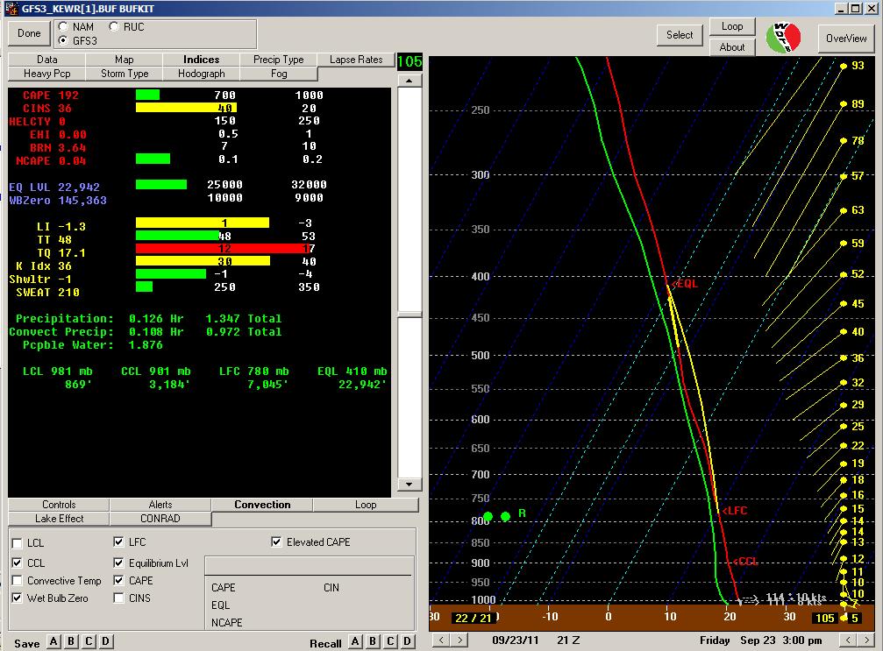883x651 pixels.
Task: Click the left-pointing arrow after 3:00 pm
Action: click(848, 640)
